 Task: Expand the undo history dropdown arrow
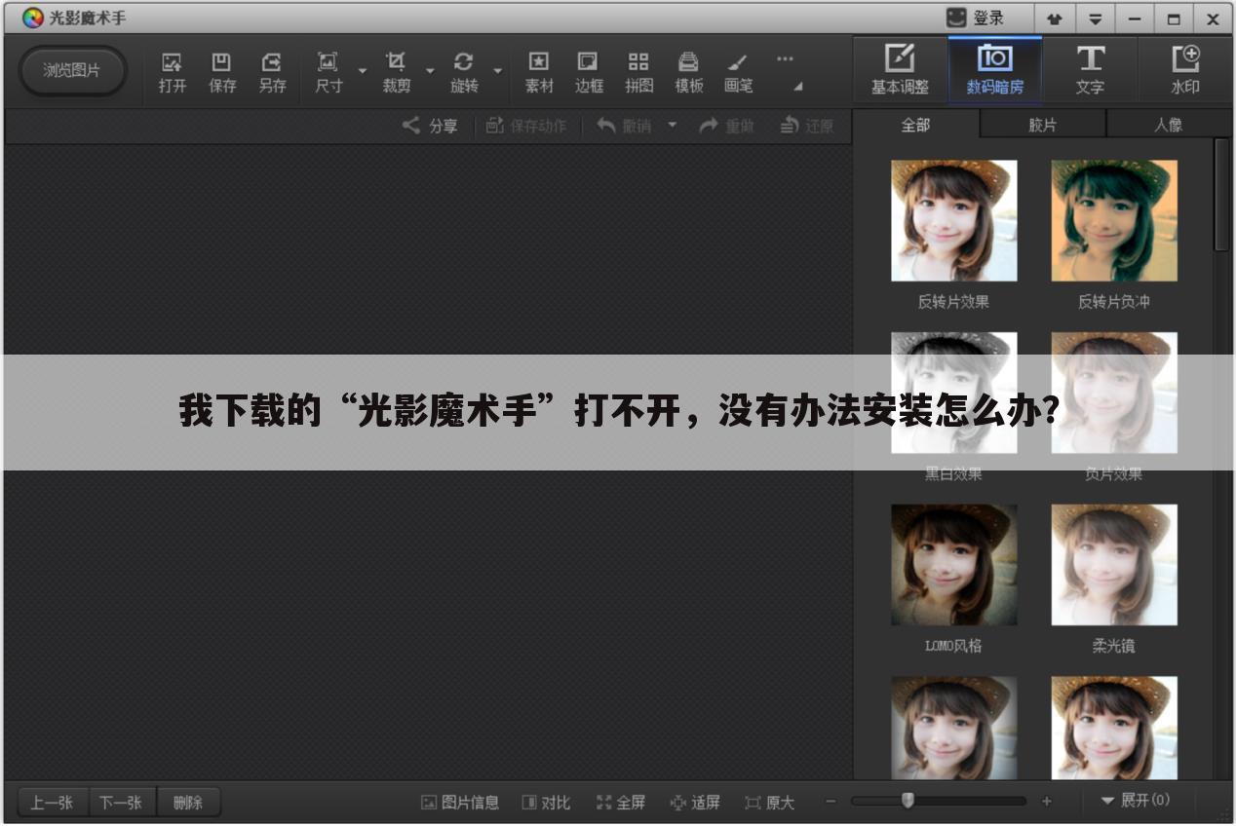pos(672,126)
